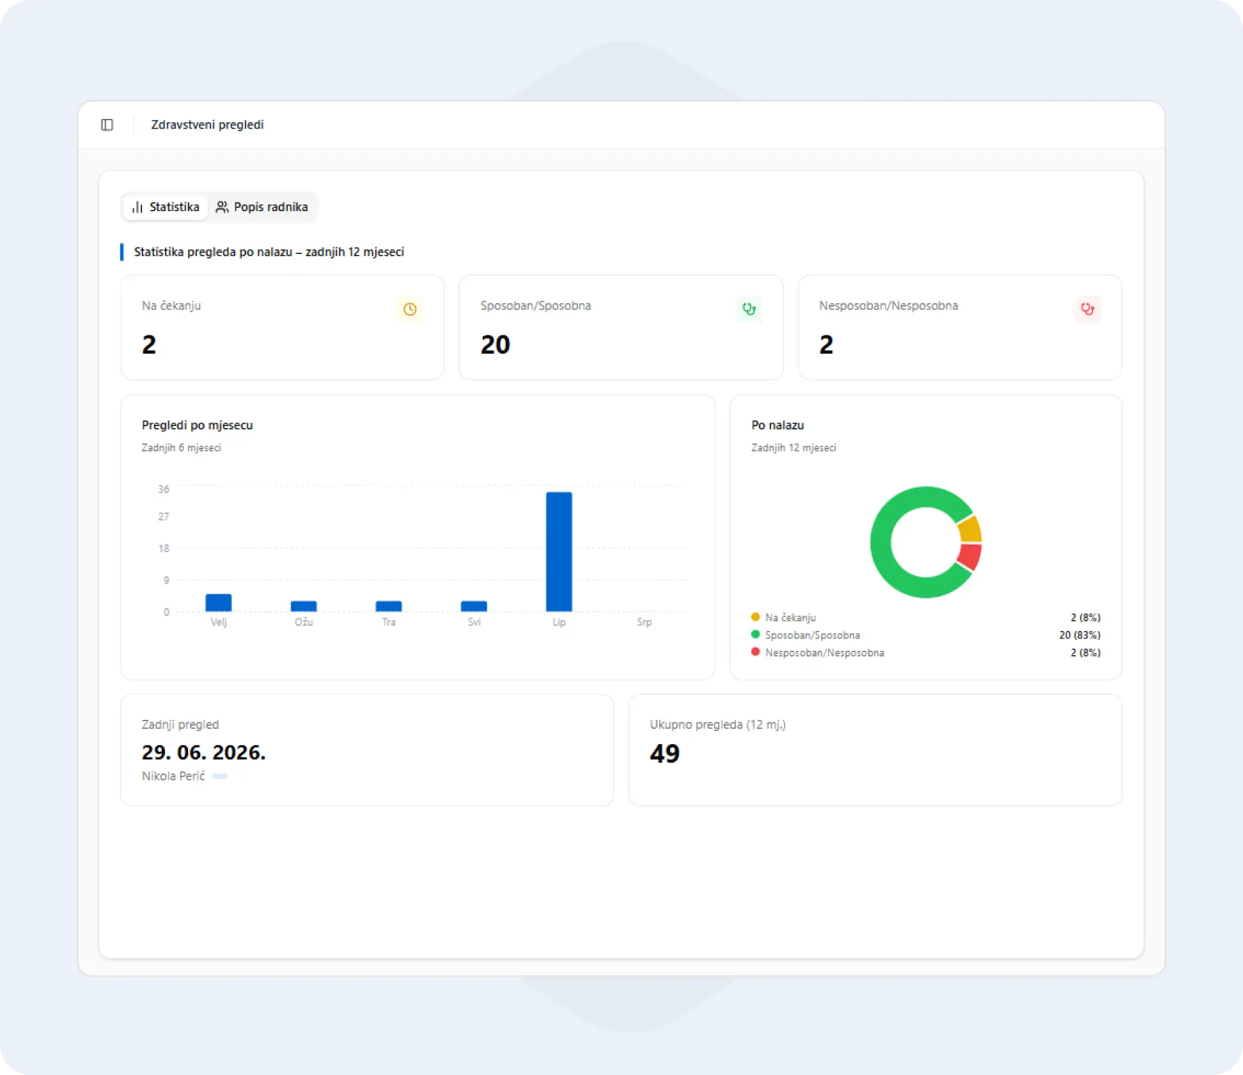Click the Na čekanju count of 2

click(149, 345)
